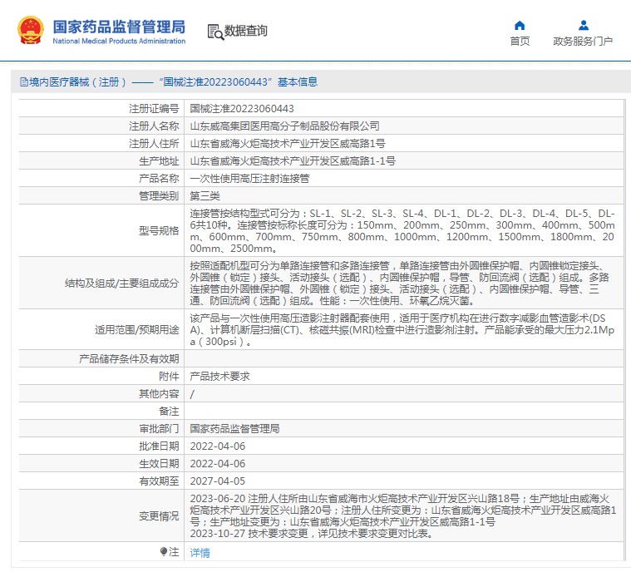This screenshot has width=631, height=572.
Task: Select effective date 2022-04-06 in 生效日期 row
Action: (x=217, y=463)
